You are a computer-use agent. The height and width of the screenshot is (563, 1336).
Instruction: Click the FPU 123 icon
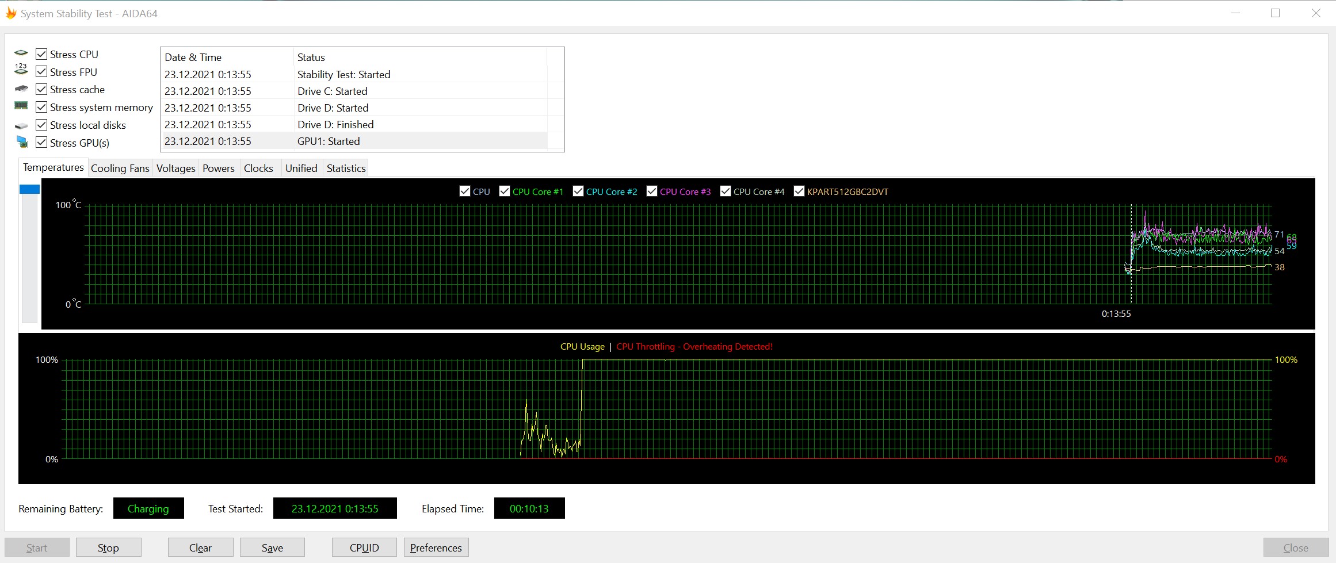(x=21, y=70)
